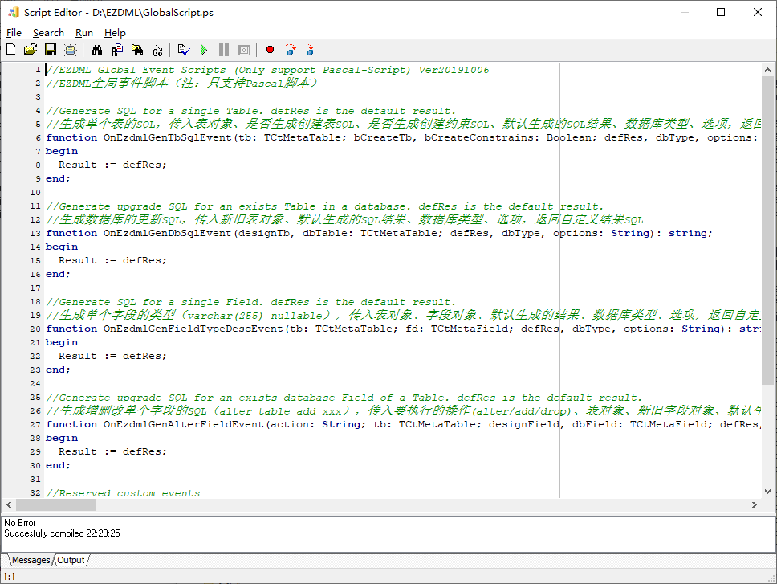Click line number 20 in gutter
Image resolution: width=777 pixels, height=584 pixels.
35,329
